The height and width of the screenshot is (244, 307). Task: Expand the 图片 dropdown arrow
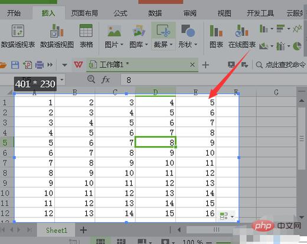tap(122, 45)
